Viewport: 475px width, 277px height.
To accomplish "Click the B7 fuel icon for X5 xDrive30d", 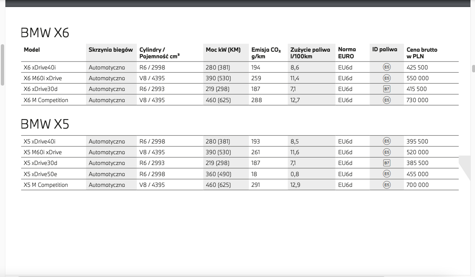I will [387, 163].
